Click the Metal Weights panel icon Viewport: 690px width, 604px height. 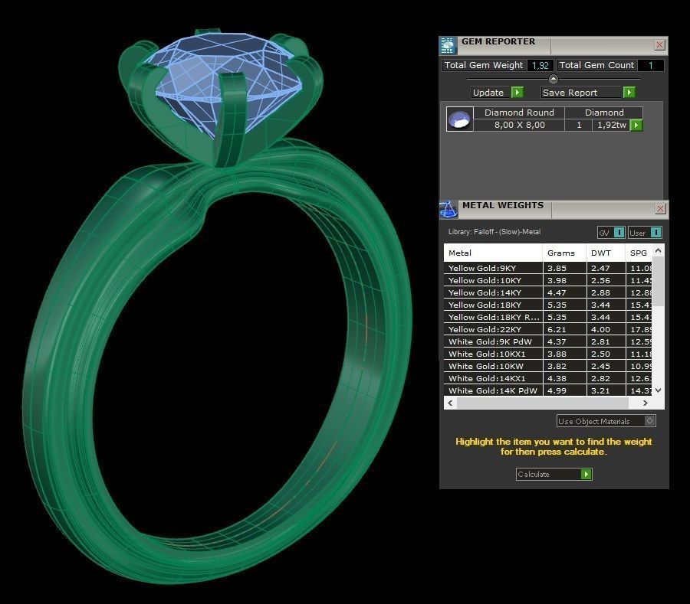pos(448,210)
